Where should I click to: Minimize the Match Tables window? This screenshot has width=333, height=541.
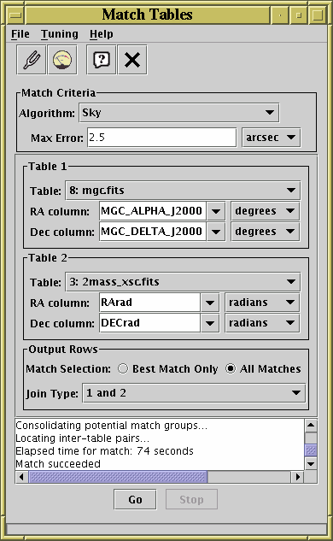tap(280, 15)
